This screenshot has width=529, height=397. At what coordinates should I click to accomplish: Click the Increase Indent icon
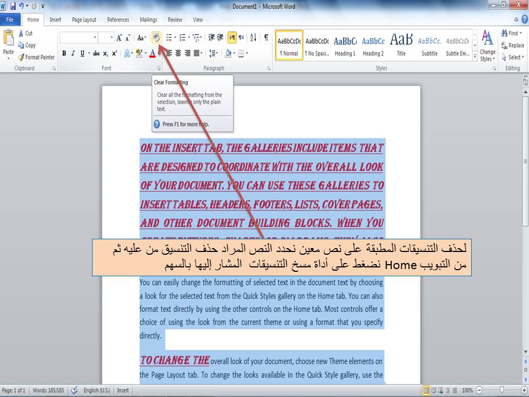click(220, 37)
